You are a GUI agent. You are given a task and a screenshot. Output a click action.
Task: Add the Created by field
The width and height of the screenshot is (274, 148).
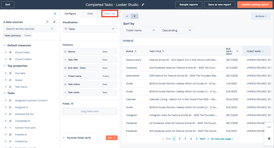click(6, 141)
